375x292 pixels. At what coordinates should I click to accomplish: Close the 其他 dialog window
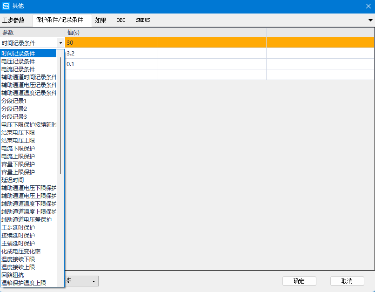coord(368,6)
